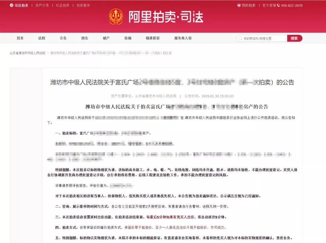Click red text 保留价等于起拍价
This screenshot has height=243, width=326.
[138, 227]
